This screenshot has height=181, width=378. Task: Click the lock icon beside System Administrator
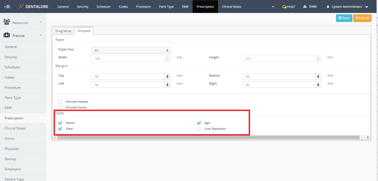tap(328, 7)
